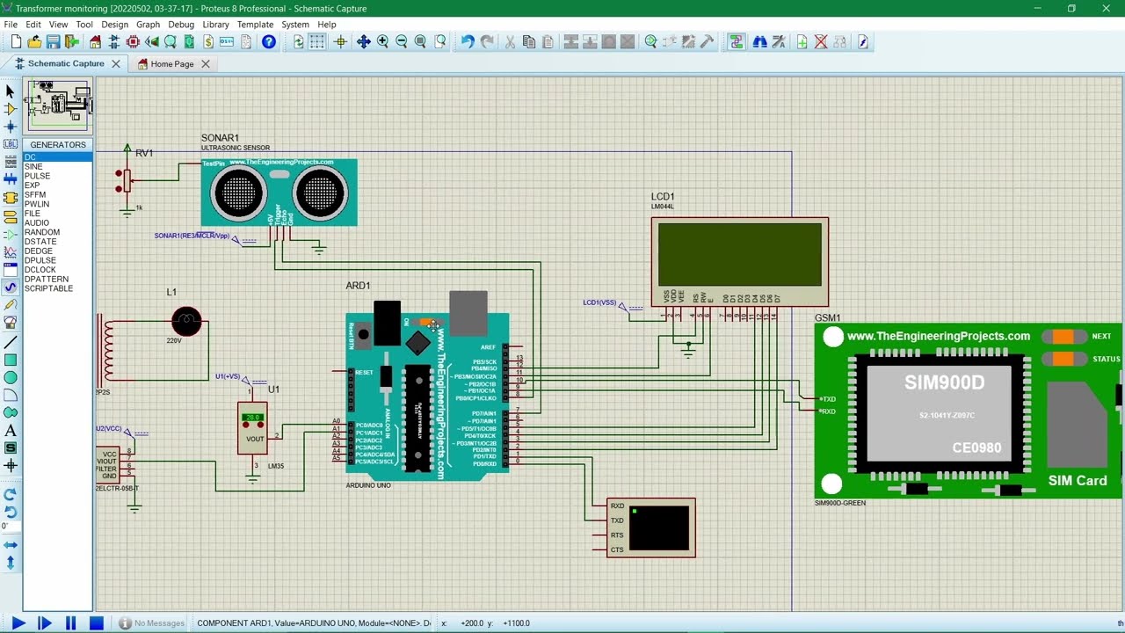Flip horizontally with the X-mirror arrow icon

point(11,545)
